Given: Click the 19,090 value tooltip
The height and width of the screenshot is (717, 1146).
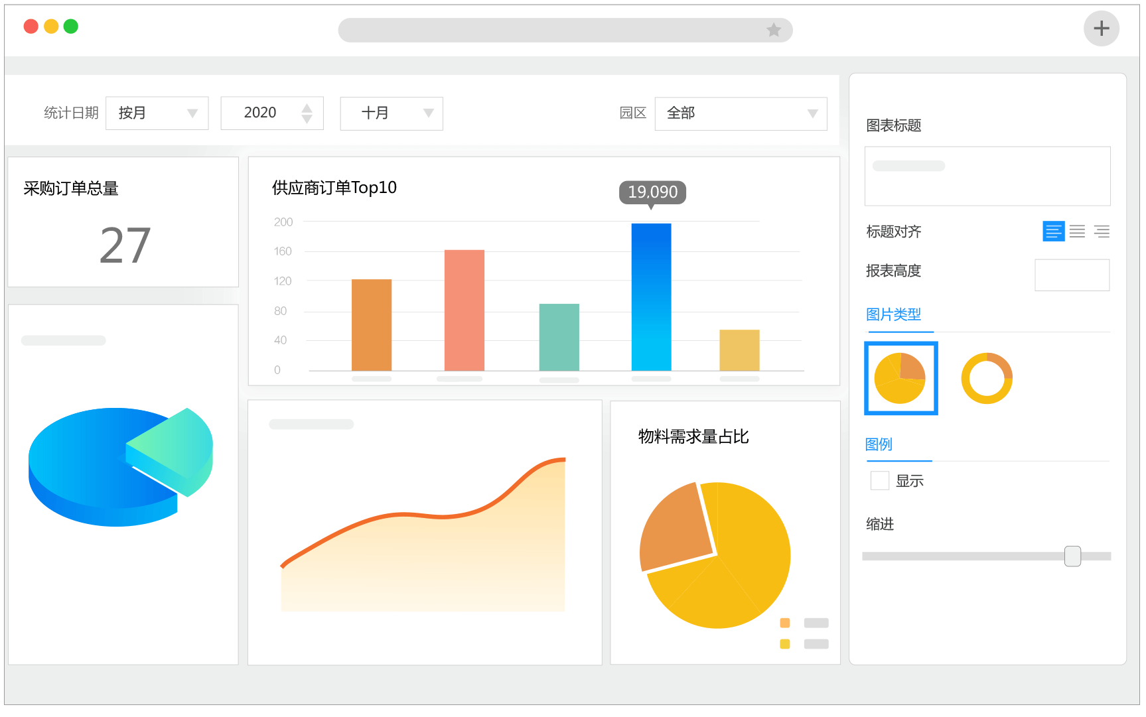Looking at the screenshot, I should pos(653,192).
